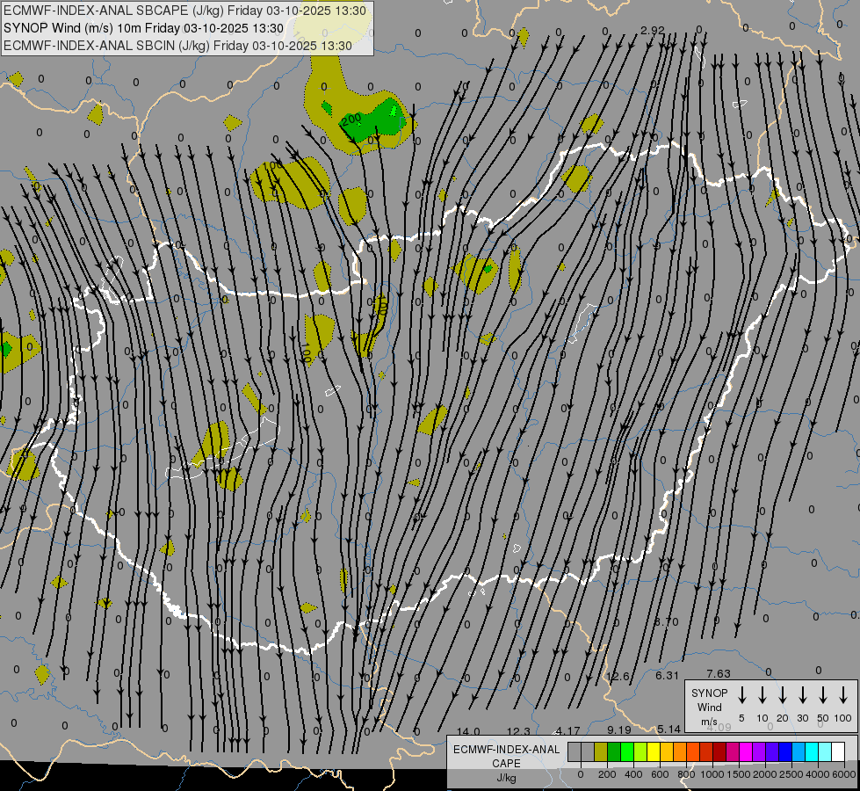
Task: Click the 100 m/s wind arrow symbol
Action: (843, 695)
